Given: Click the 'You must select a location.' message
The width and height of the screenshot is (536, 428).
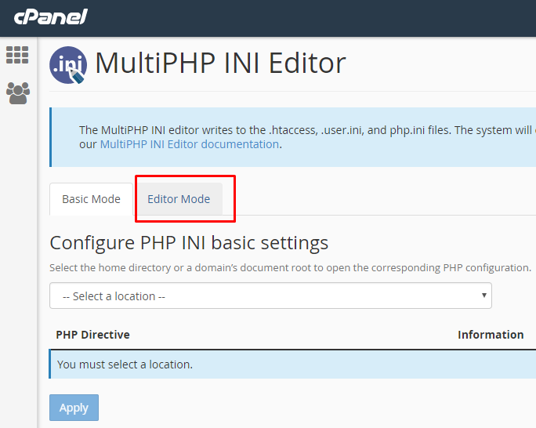Looking at the screenshot, I should [125, 365].
